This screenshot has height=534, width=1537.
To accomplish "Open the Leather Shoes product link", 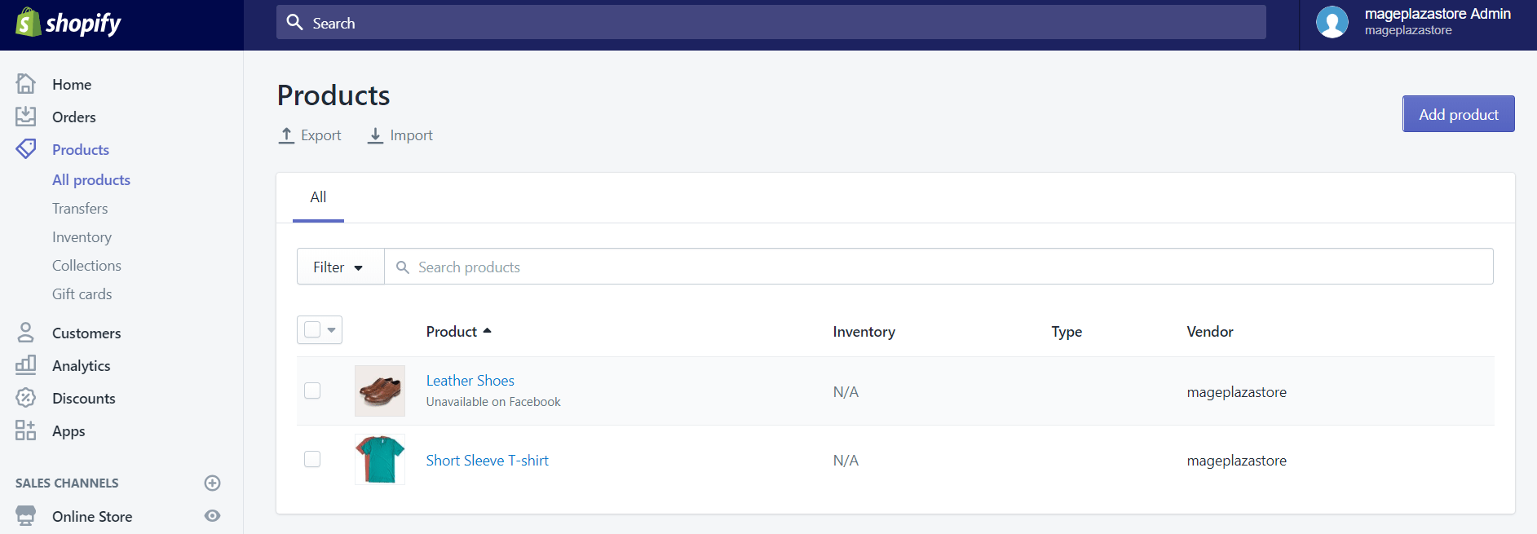I will pyautogui.click(x=470, y=381).
